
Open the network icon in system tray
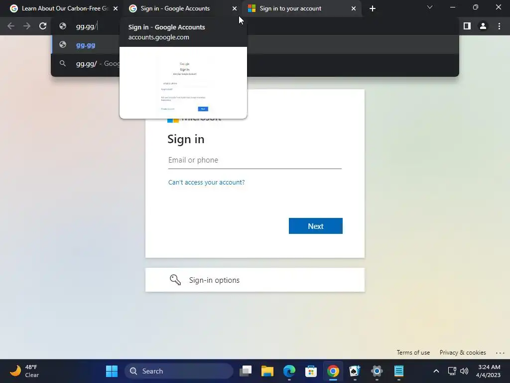452,371
